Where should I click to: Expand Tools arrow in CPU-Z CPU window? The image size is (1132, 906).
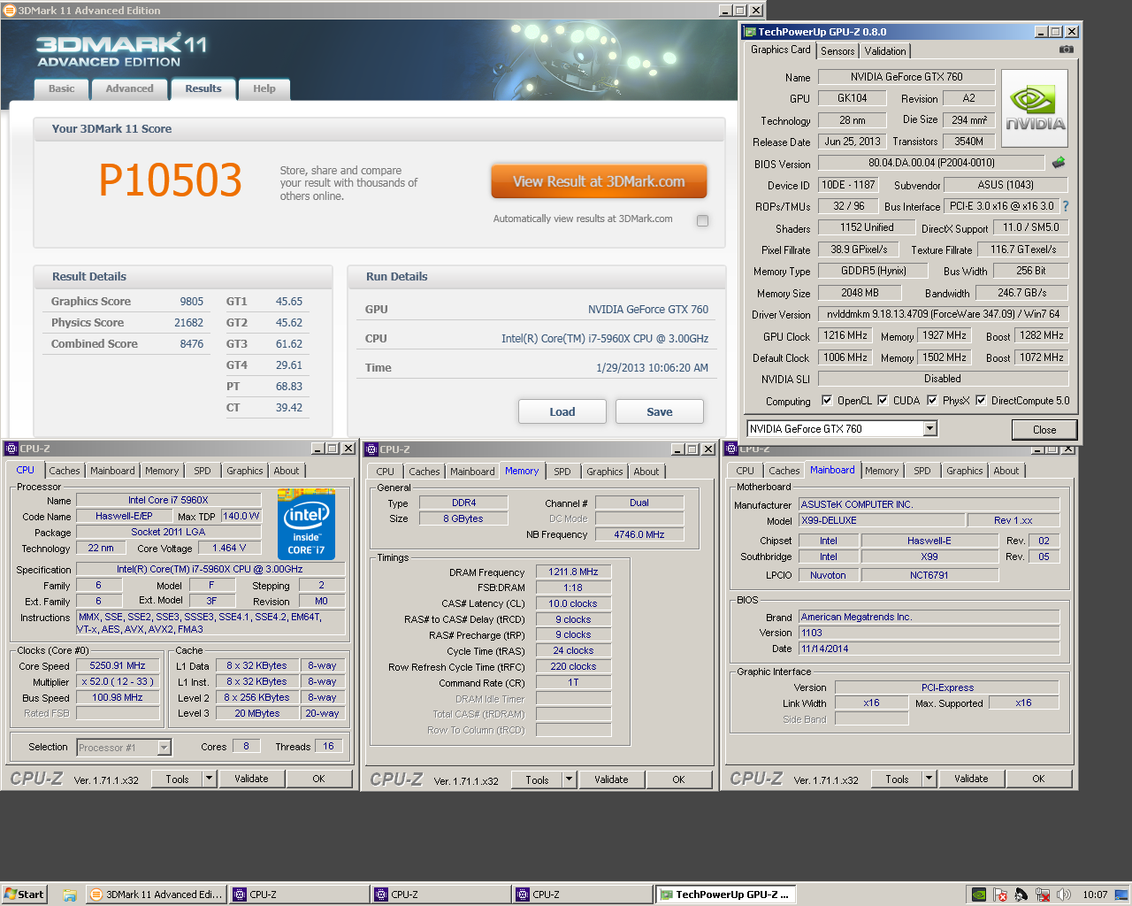click(210, 779)
